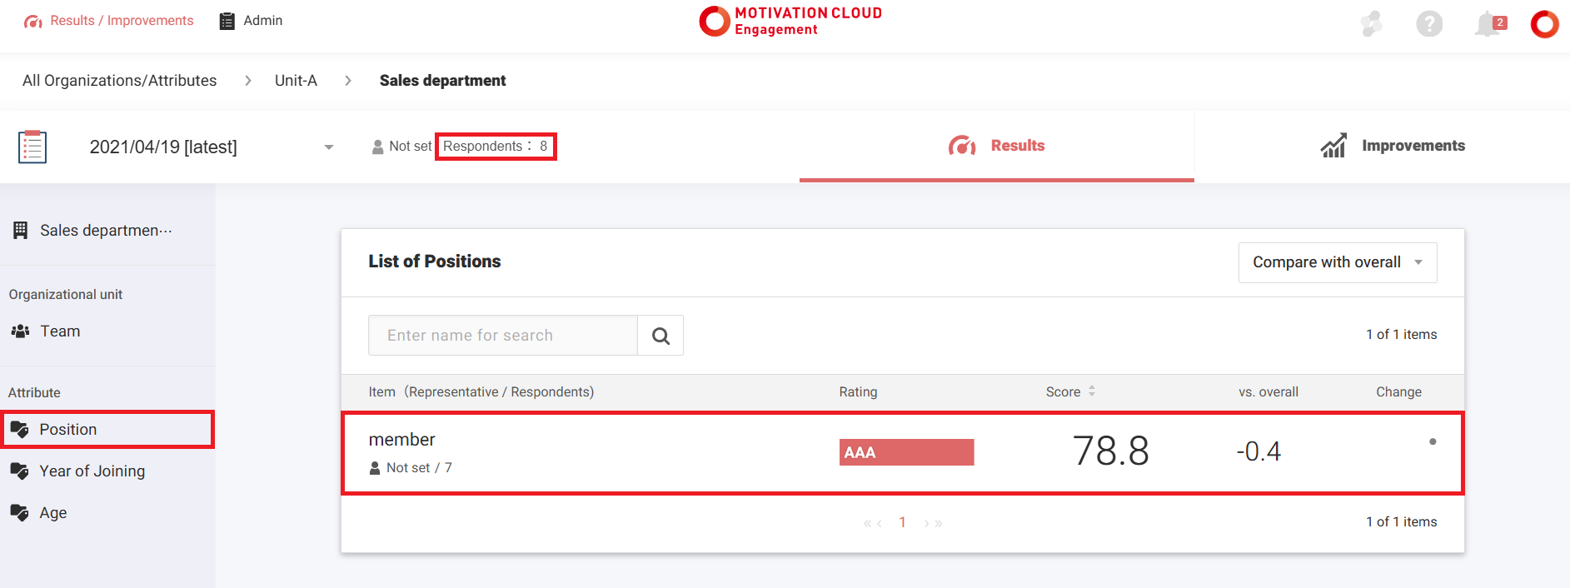Select Year of Joining attribute in sidebar
1570x588 pixels.
click(92, 471)
